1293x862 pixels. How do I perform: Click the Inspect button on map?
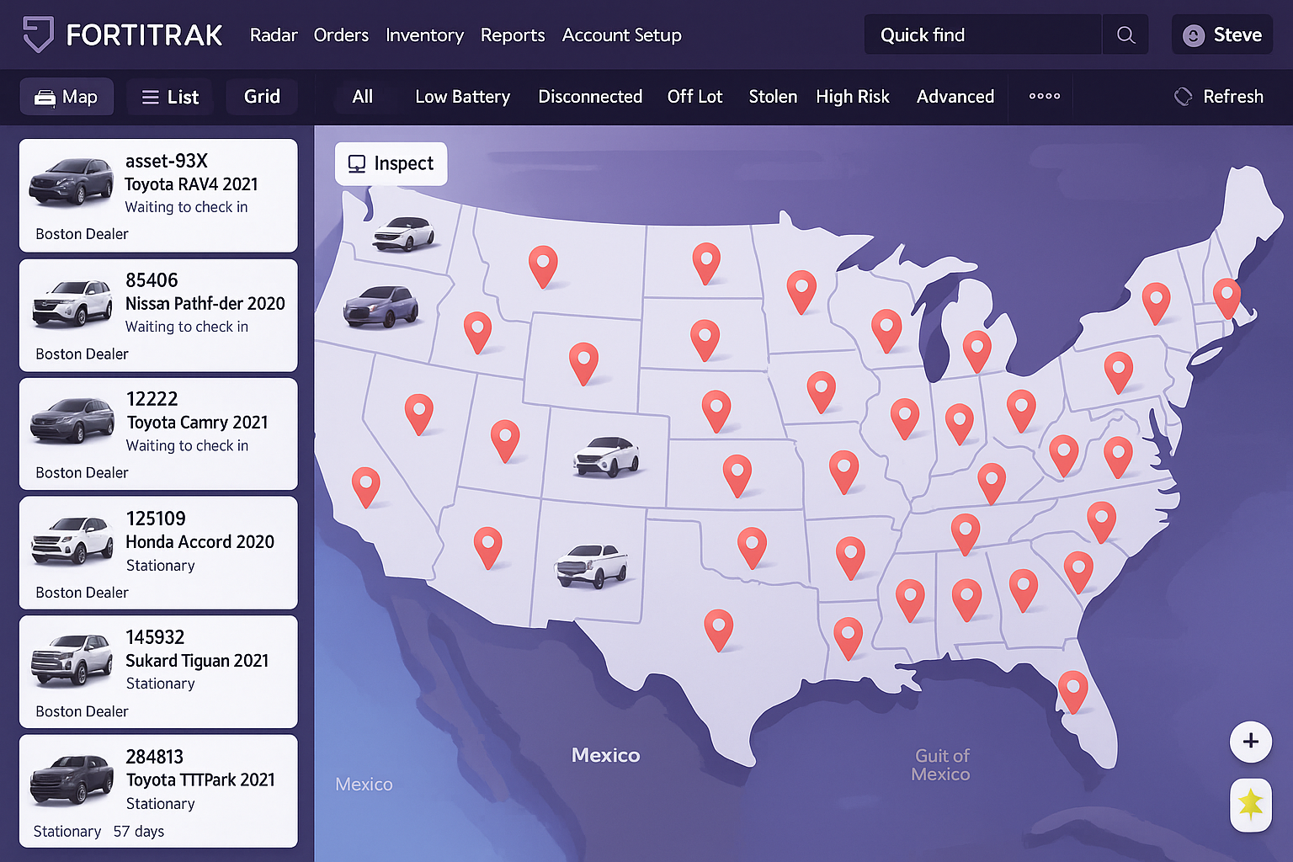(391, 163)
